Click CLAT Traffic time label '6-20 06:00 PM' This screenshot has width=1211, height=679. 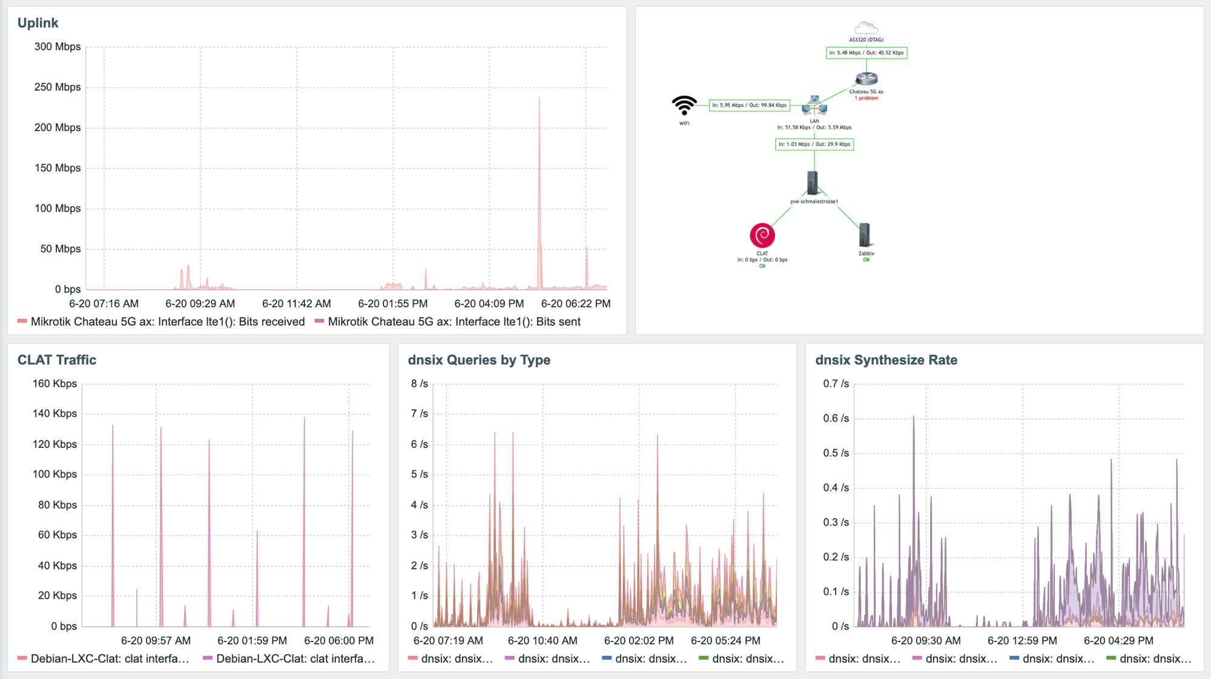tap(339, 641)
